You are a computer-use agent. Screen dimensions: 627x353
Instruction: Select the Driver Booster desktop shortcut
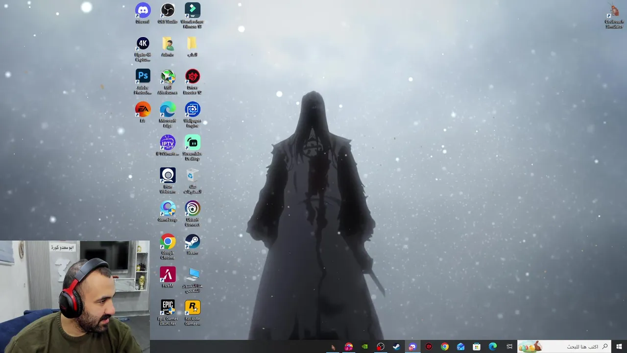pyautogui.click(x=193, y=82)
